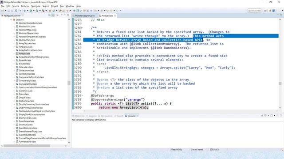Expand the ArrayList.class tree node
The height and width of the screenshot is (159, 284).
point(14,47)
